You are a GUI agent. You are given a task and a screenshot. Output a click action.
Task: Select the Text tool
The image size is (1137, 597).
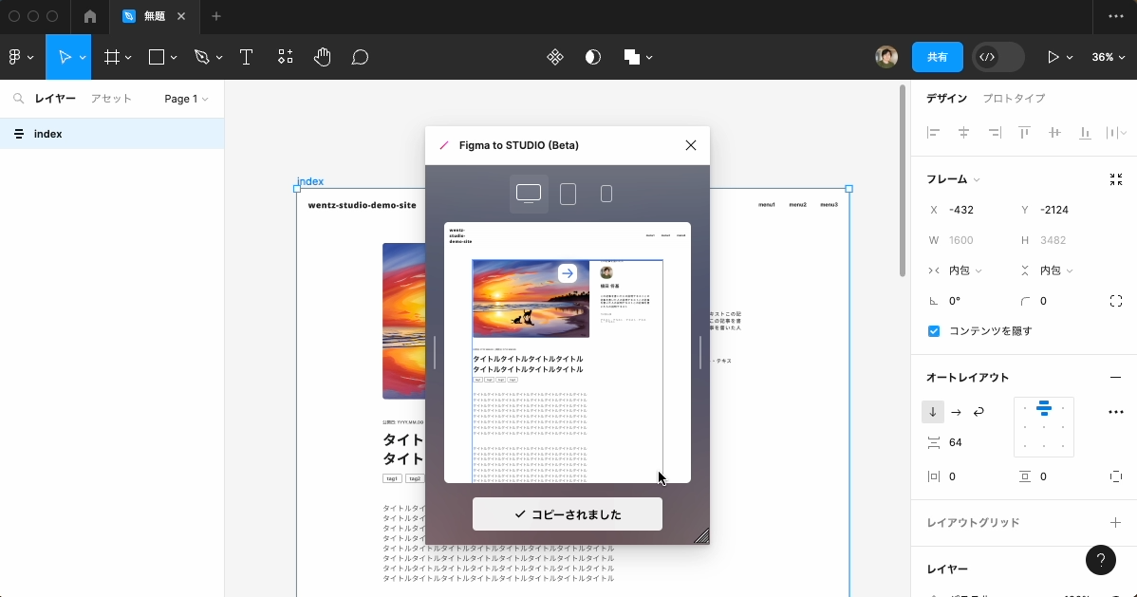pos(247,57)
